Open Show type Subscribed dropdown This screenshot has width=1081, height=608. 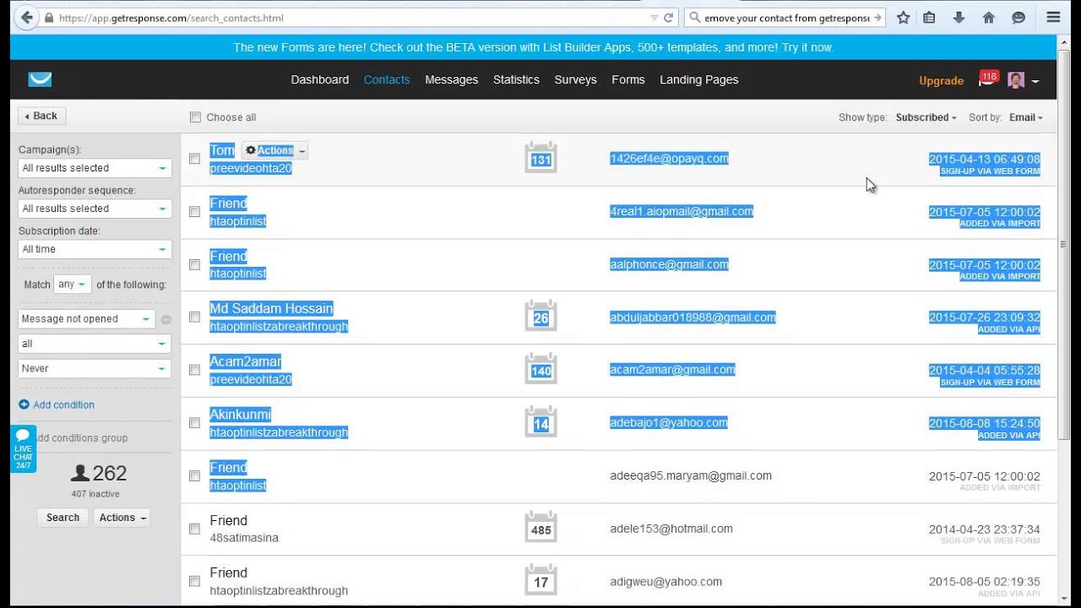[x=926, y=117]
